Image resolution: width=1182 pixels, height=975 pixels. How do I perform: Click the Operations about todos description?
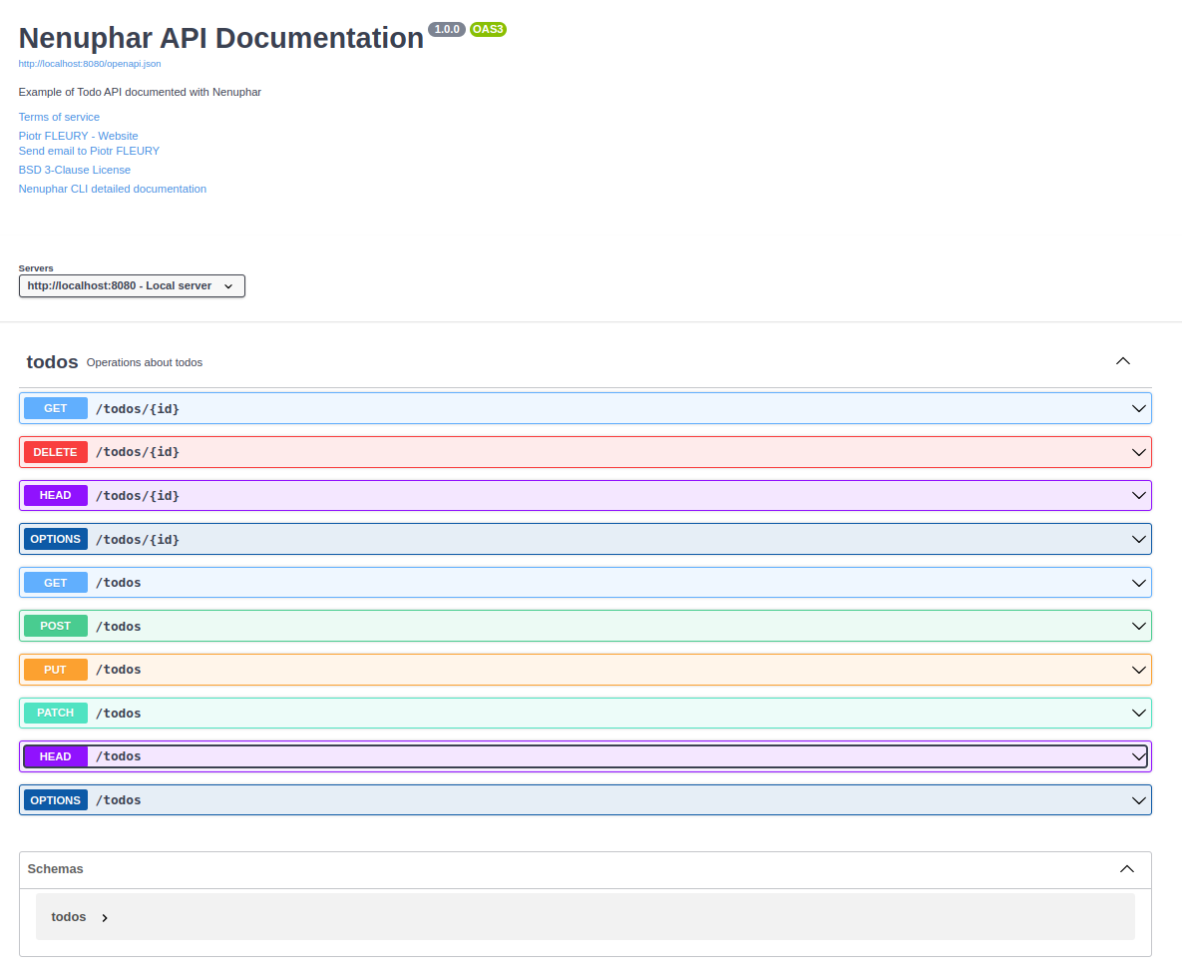(145, 362)
